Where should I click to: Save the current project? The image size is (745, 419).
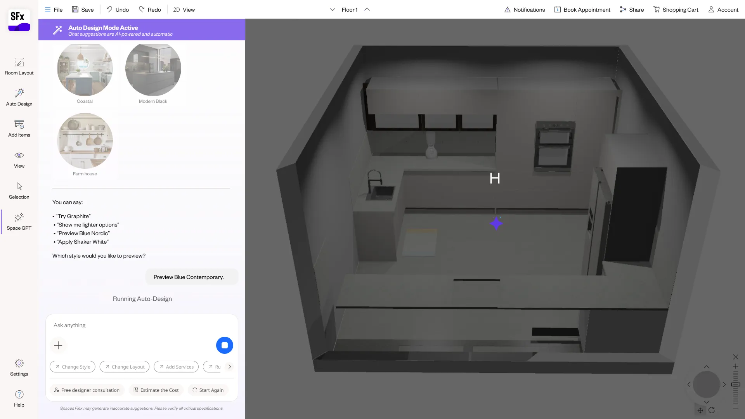[x=83, y=9]
